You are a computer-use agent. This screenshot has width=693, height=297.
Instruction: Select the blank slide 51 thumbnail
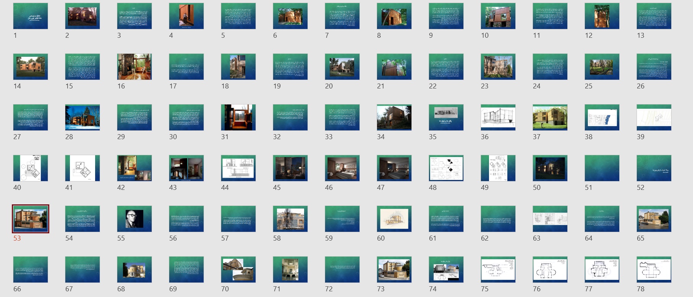tap(602, 168)
